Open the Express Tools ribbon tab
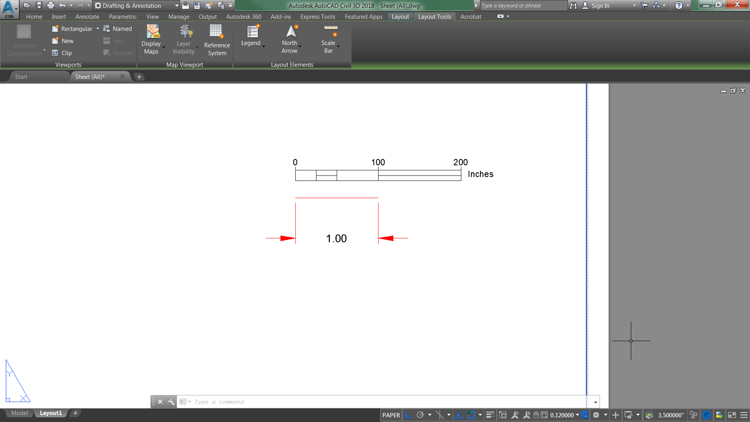The height and width of the screenshot is (422, 750). [x=318, y=16]
